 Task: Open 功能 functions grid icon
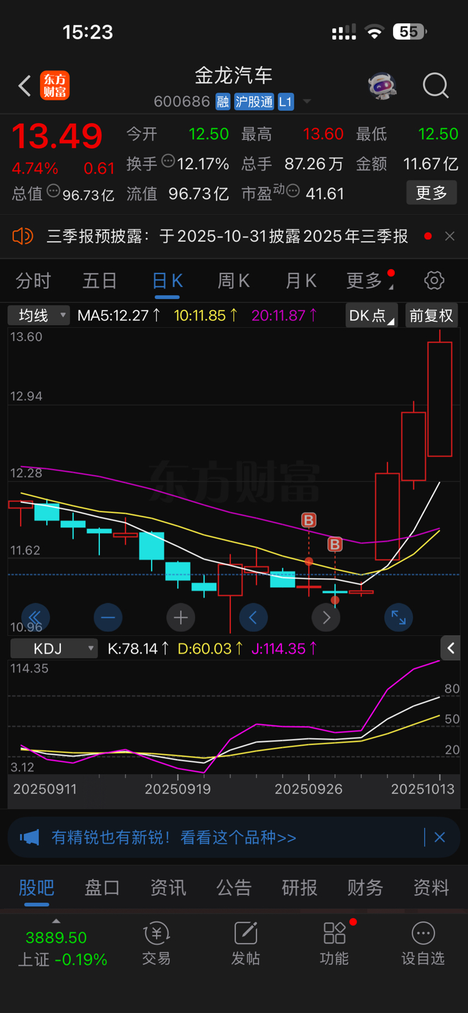(335, 933)
